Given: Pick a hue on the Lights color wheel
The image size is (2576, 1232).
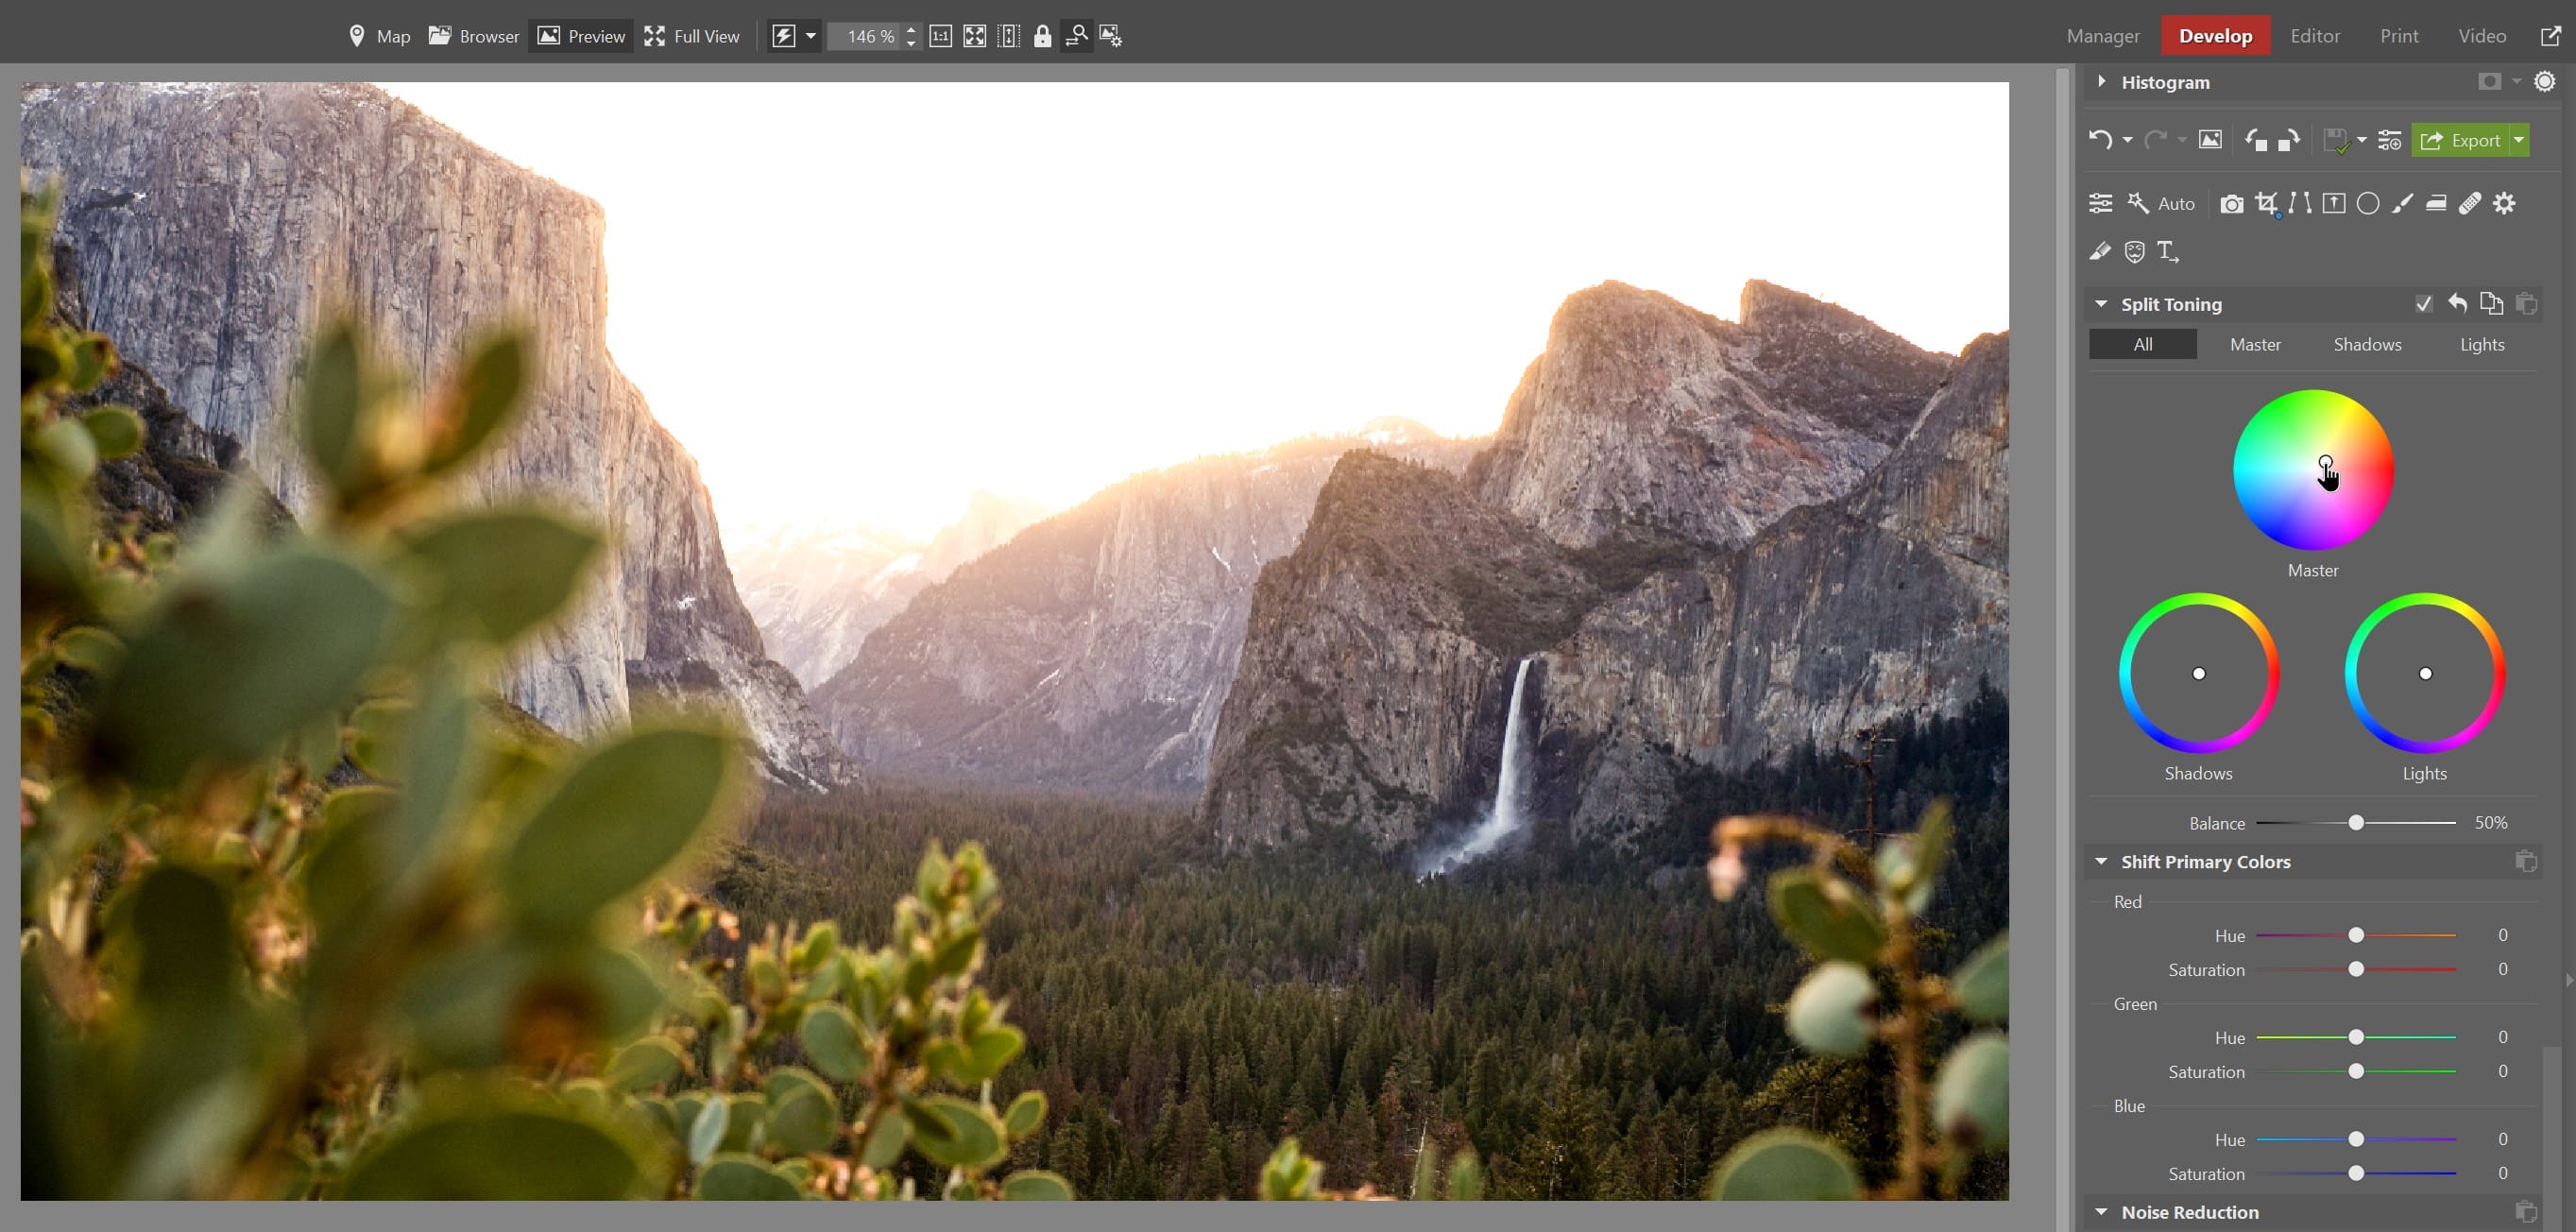Looking at the screenshot, I should [2425, 672].
